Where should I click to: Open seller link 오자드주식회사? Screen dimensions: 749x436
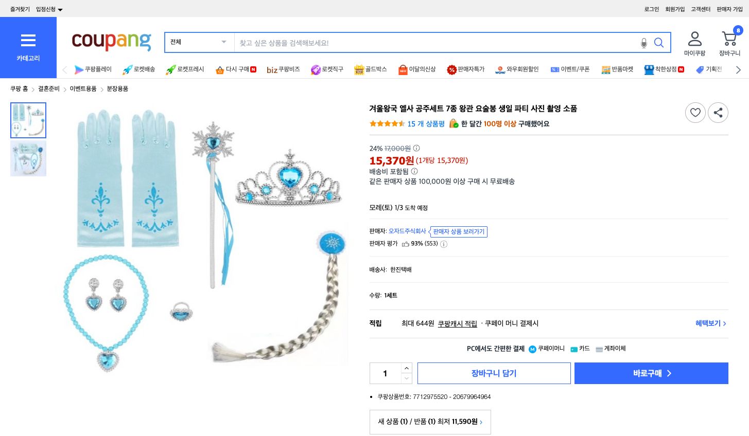pyautogui.click(x=407, y=231)
